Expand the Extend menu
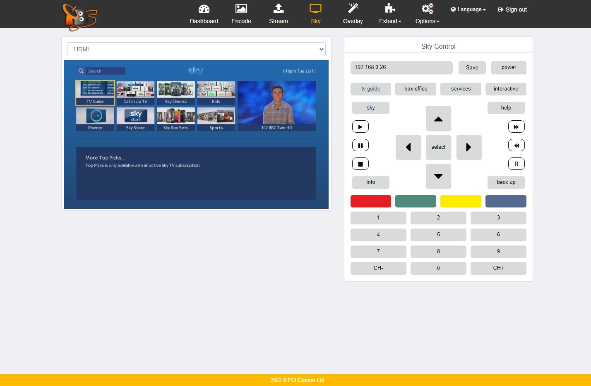The width and height of the screenshot is (591, 386). [x=390, y=14]
